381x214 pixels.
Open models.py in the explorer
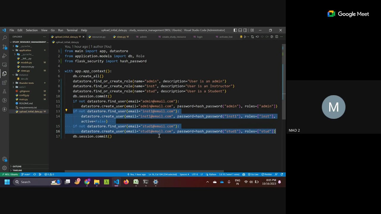(26, 63)
